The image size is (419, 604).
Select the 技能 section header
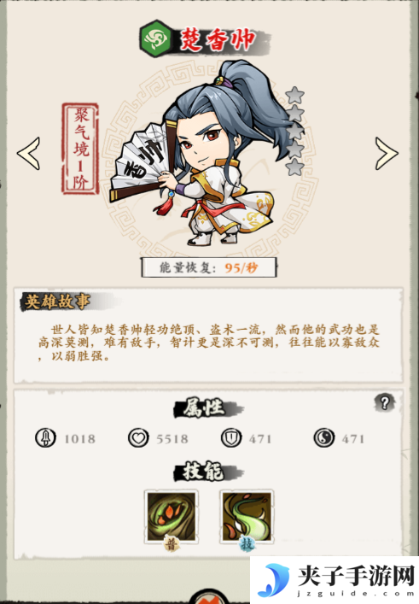pos(204,471)
